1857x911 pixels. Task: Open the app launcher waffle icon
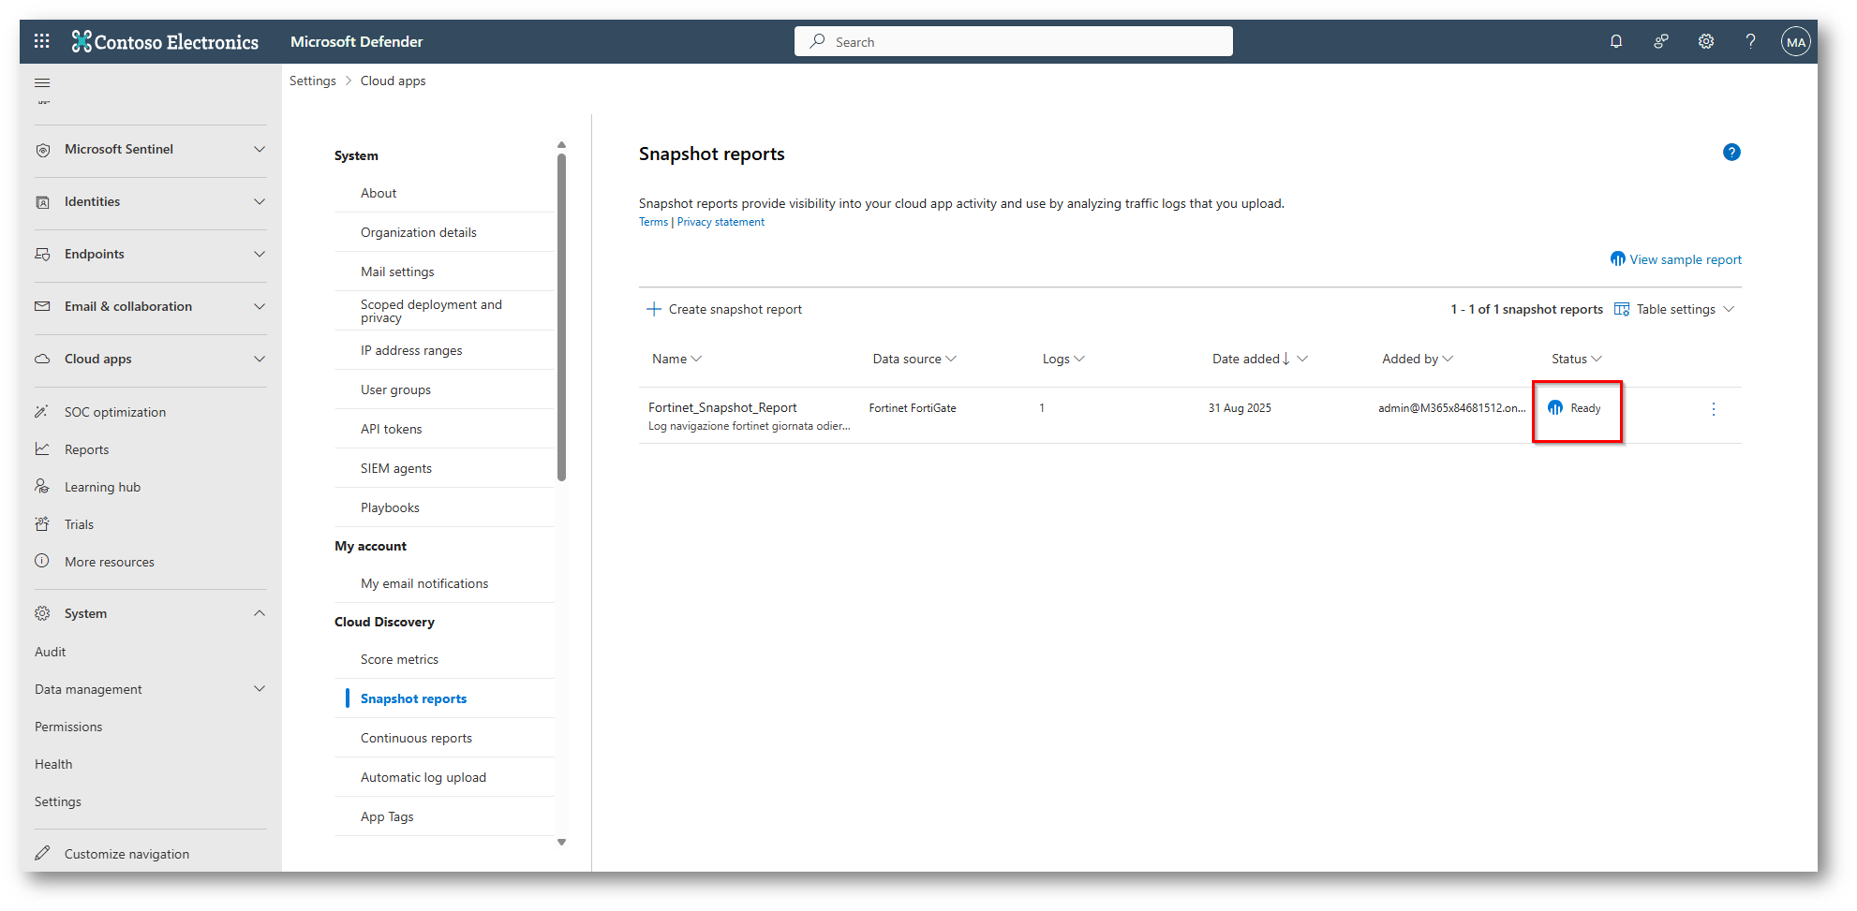click(x=42, y=41)
